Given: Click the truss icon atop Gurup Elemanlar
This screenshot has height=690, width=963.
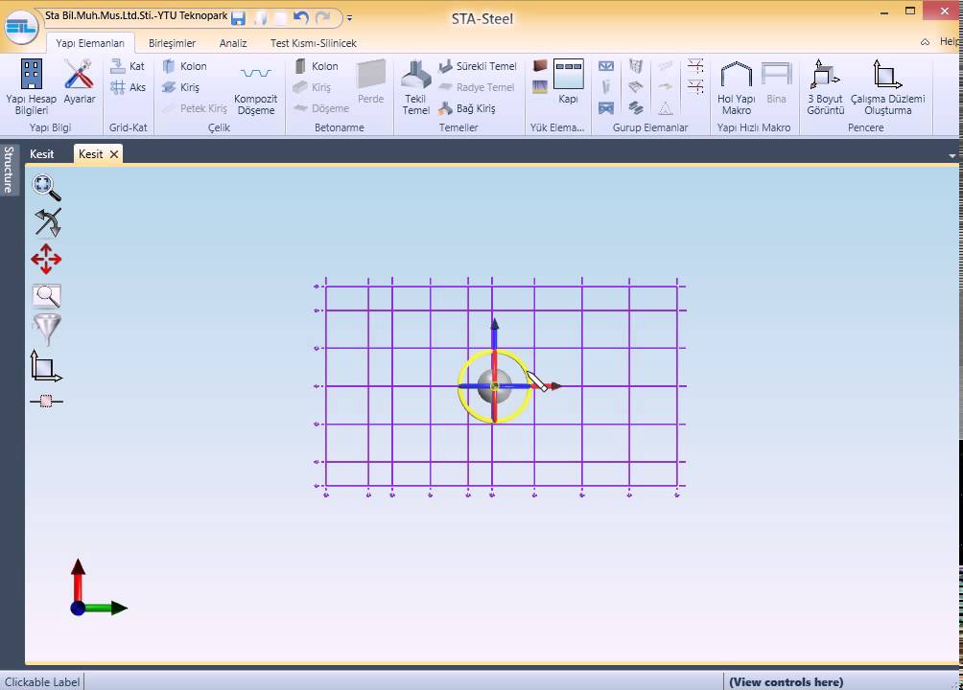Looking at the screenshot, I should pyautogui.click(x=605, y=66).
